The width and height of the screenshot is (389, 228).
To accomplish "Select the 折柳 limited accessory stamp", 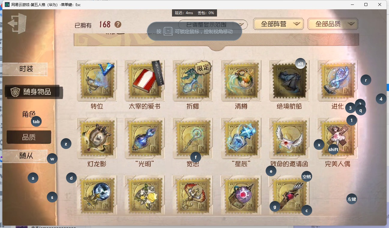I will (x=193, y=80).
